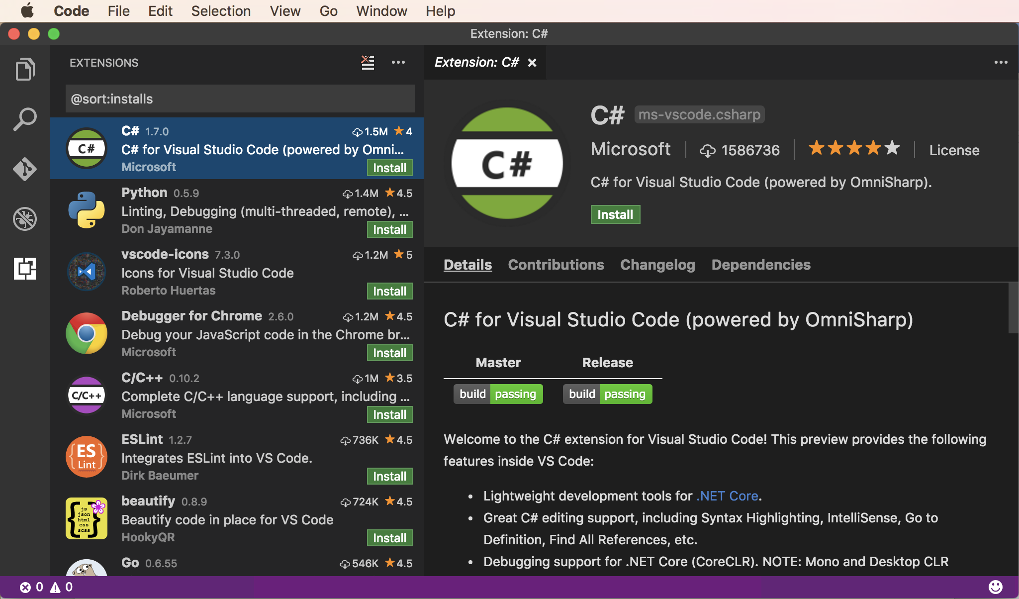Open the License link
The height and width of the screenshot is (599, 1019).
click(x=954, y=150)
